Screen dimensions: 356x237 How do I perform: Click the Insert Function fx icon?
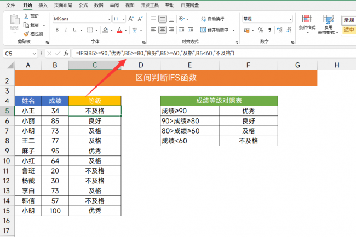(66, 54)
